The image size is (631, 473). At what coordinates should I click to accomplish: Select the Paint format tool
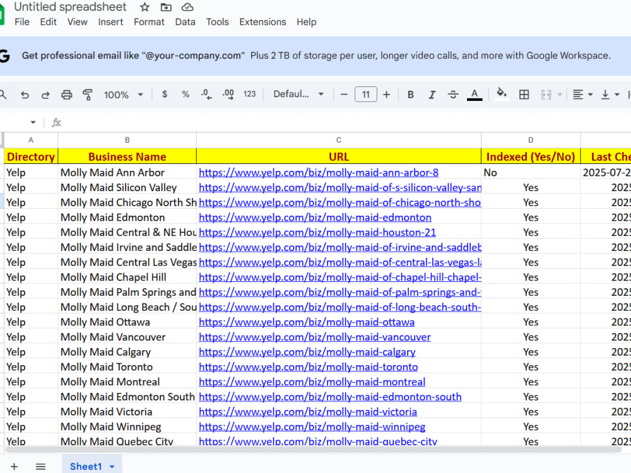87,95
